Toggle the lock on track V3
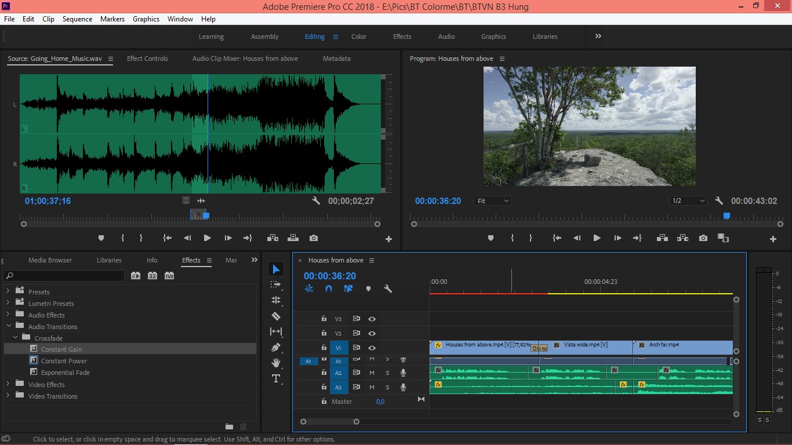 tap(324, 319)
